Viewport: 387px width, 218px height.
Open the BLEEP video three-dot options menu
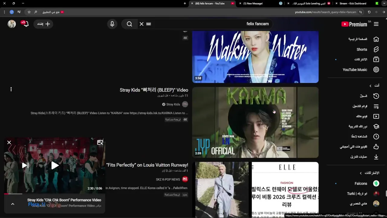(11, 89)
